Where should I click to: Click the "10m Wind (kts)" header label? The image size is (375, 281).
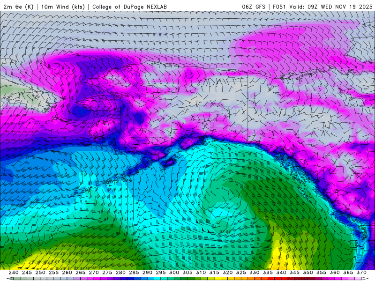(x=63, y=7)
